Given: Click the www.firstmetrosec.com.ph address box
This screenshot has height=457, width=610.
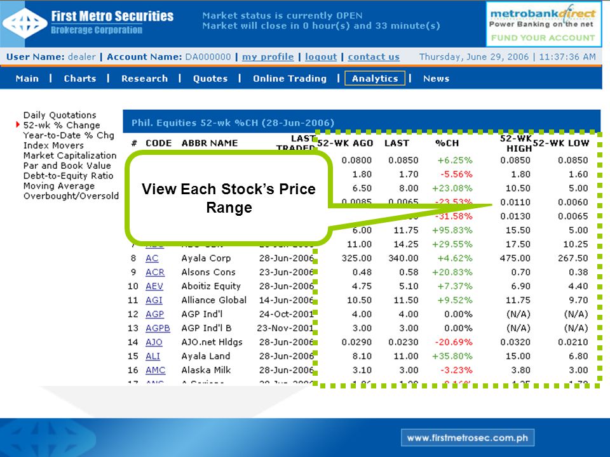Looking at the screenshot, I should [x=468, y=438].
